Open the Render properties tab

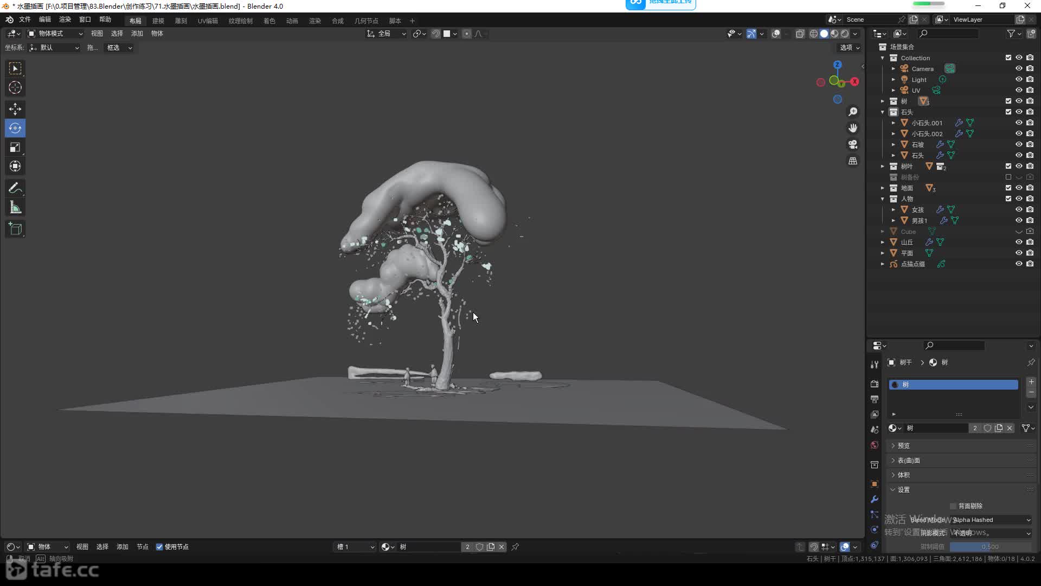[x=874, y=384]
